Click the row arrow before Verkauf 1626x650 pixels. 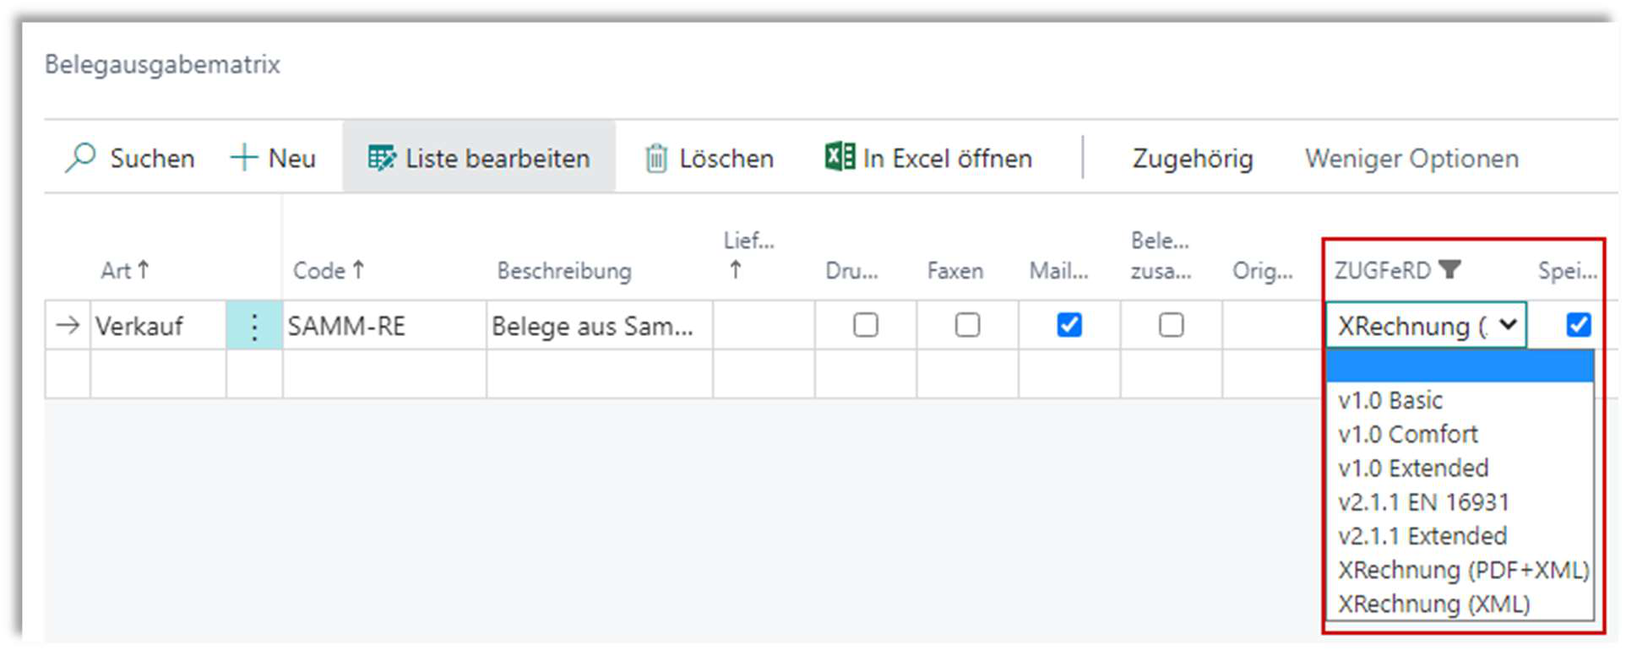(x=68, y=326)
